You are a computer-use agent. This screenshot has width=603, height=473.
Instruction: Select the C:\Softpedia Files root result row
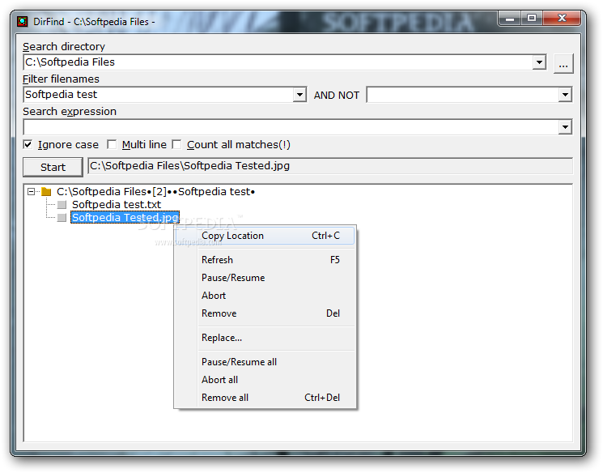(x=155, y=191)
